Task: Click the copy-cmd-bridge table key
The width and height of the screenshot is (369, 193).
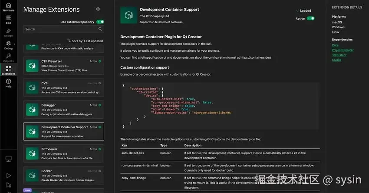Action: coord(134,178)
